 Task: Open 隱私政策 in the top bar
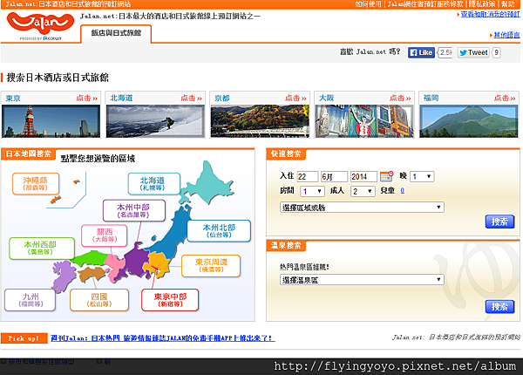click(482, 4)
